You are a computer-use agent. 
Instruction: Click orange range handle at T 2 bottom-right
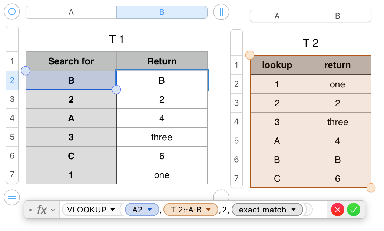(x=371, y=188)
